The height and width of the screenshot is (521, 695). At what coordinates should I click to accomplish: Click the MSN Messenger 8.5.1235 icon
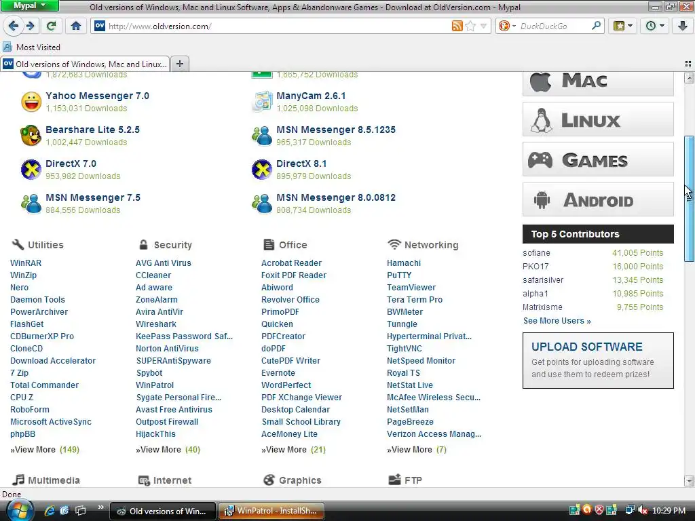tap(262, 136)
